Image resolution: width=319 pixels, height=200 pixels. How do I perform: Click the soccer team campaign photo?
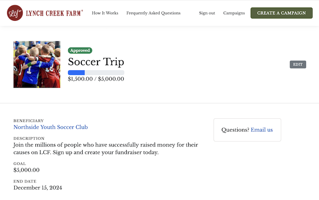[37, 64]
